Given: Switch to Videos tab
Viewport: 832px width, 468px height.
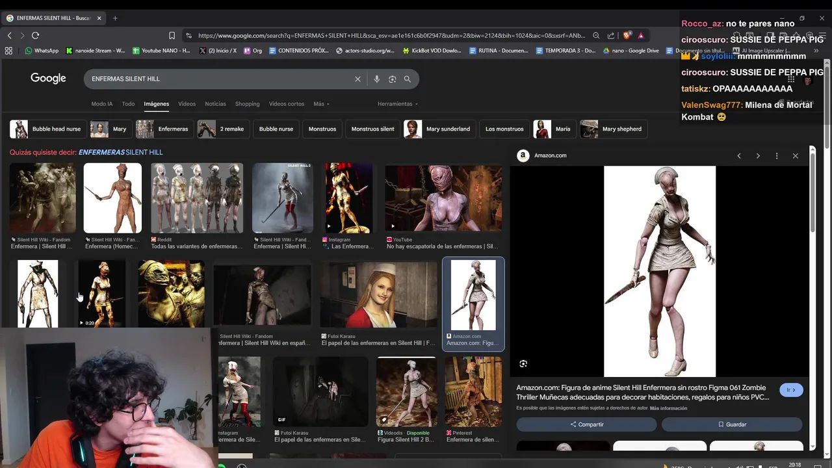Looking at the screenshot, I should click(187, 104).
